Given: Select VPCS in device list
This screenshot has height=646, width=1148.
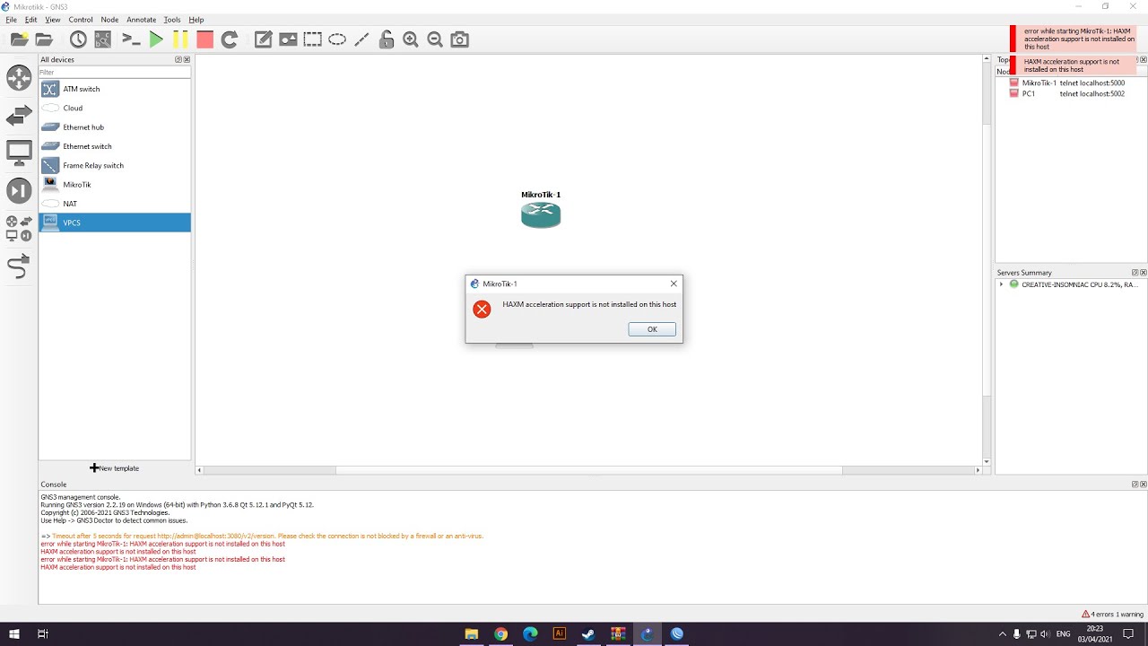Looking at the screenshot, I should [x=115, y=223].
